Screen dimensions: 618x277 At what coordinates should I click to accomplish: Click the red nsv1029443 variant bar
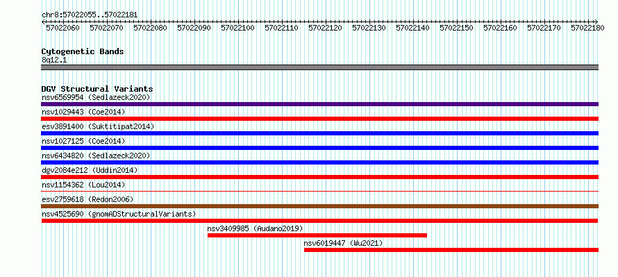coord(319,119)
